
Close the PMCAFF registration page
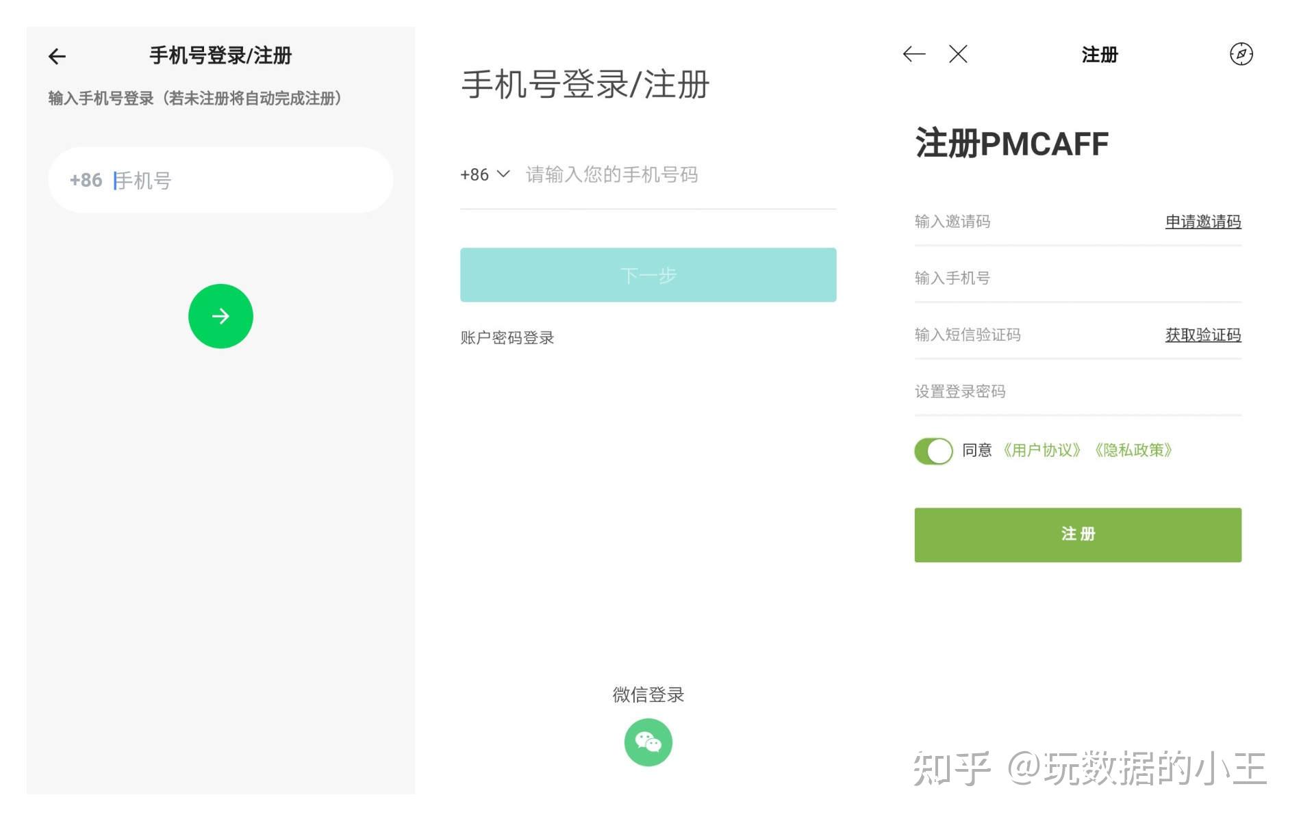[x=958, y=54]
